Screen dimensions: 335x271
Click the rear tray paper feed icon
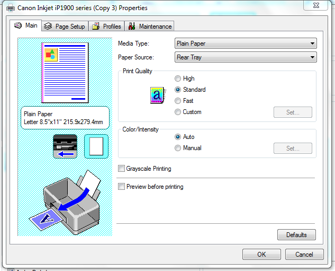coord(65,146)
